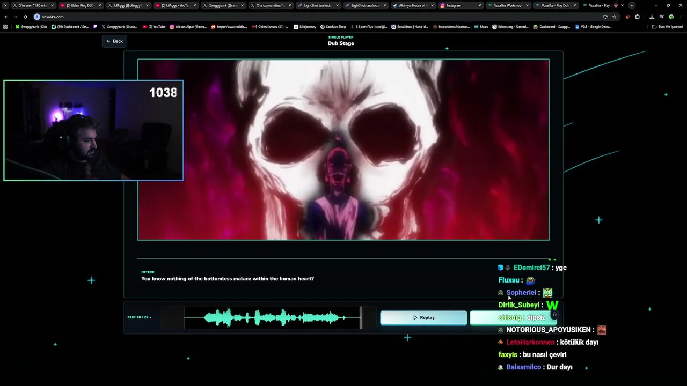Open the "V0.8 - Google Dokü..." bookmark

click(593, 26)
